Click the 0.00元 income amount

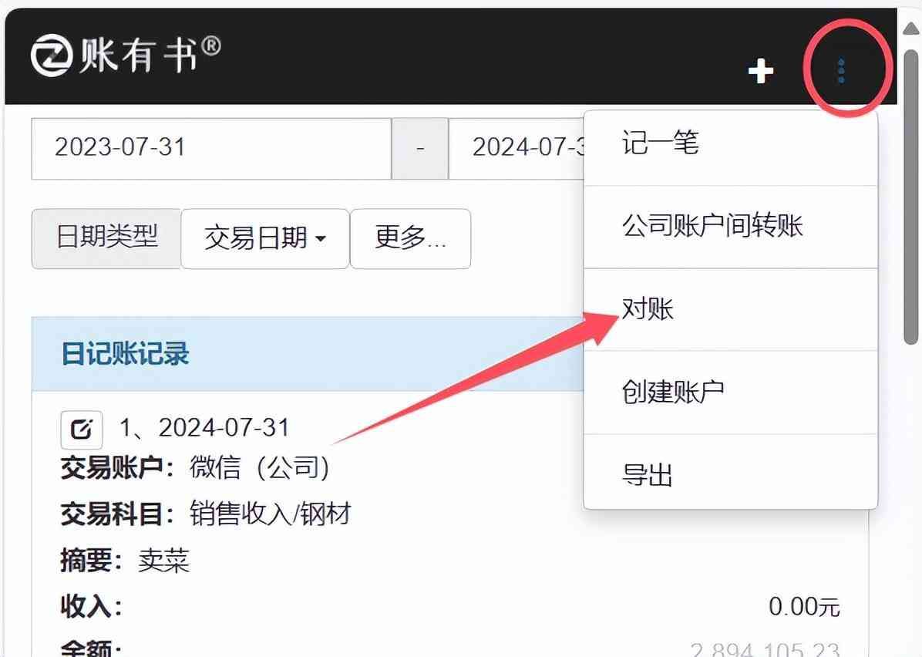pos(805,607)
